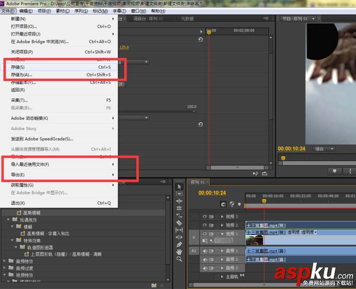Toggle the V source track target
Screen dimensions: 356x289
tap(194, 237)
